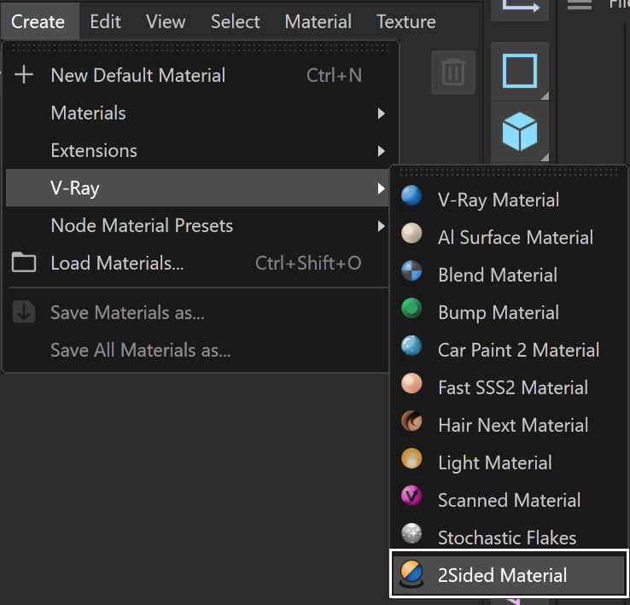The image size is (630, 605).
Task: Create a Fast SSS2 Material
Action: coord(509,387)
